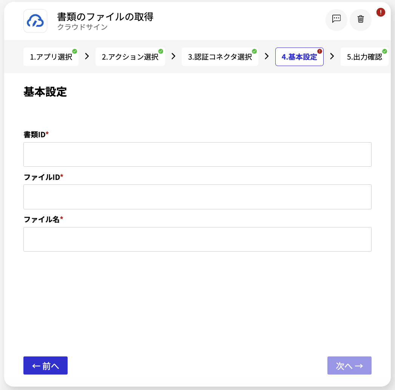Click the red error badge on 4.基本設定
The image size is (395, 390).
coord(320,51)
